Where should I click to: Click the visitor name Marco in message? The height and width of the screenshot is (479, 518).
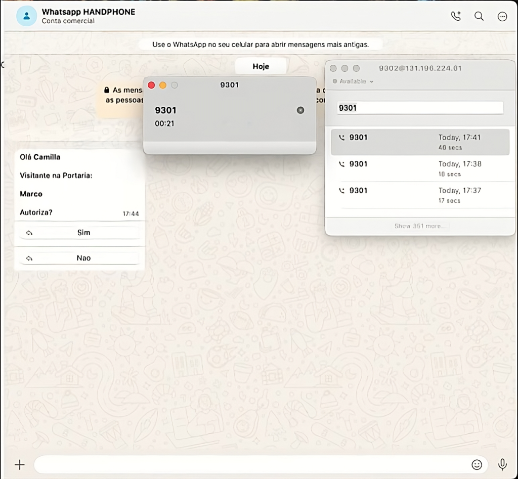click(x=31, y=194)
